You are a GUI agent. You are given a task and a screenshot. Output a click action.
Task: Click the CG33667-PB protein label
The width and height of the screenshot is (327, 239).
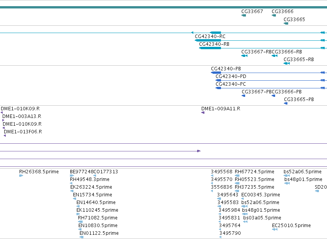pyautogui.click(x=257, y=92)
